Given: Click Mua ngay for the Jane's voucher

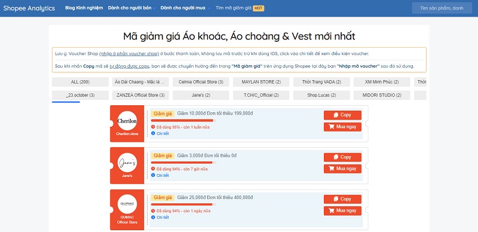Looking at the screenshot, I should click(342, 169).
